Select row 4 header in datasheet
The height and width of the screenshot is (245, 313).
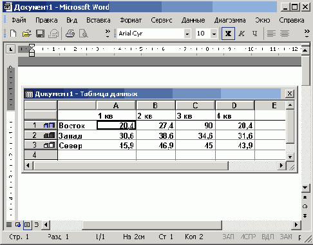point(41,155)
